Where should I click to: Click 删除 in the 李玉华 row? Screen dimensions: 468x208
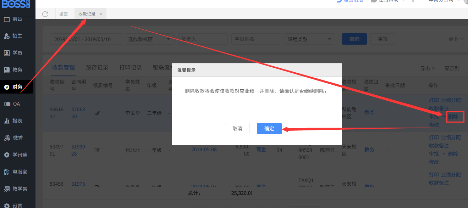pos(453,117)
